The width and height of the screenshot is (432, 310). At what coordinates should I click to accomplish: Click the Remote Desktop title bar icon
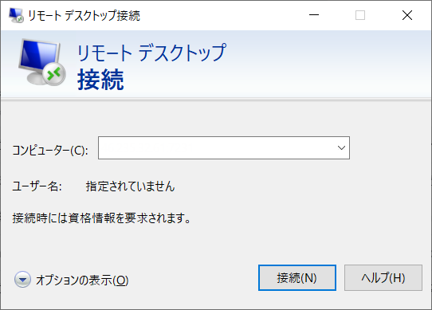[x=16, y=15]
